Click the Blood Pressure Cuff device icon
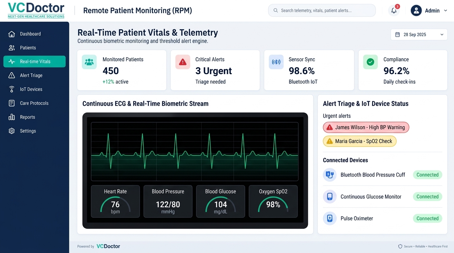454x253 pixels. (x=330, y=175)
